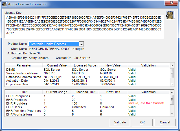Image resolution: width=180 pixels, height=131 pixels.
Task: Select the Electronic Health Records combo box
Action: point(56,44)
